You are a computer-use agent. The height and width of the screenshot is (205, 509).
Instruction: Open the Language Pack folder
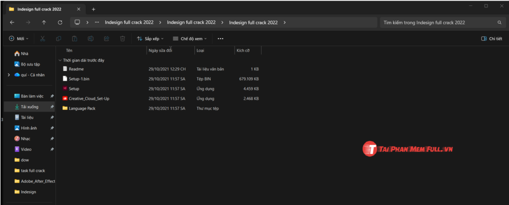coord(82,108)
